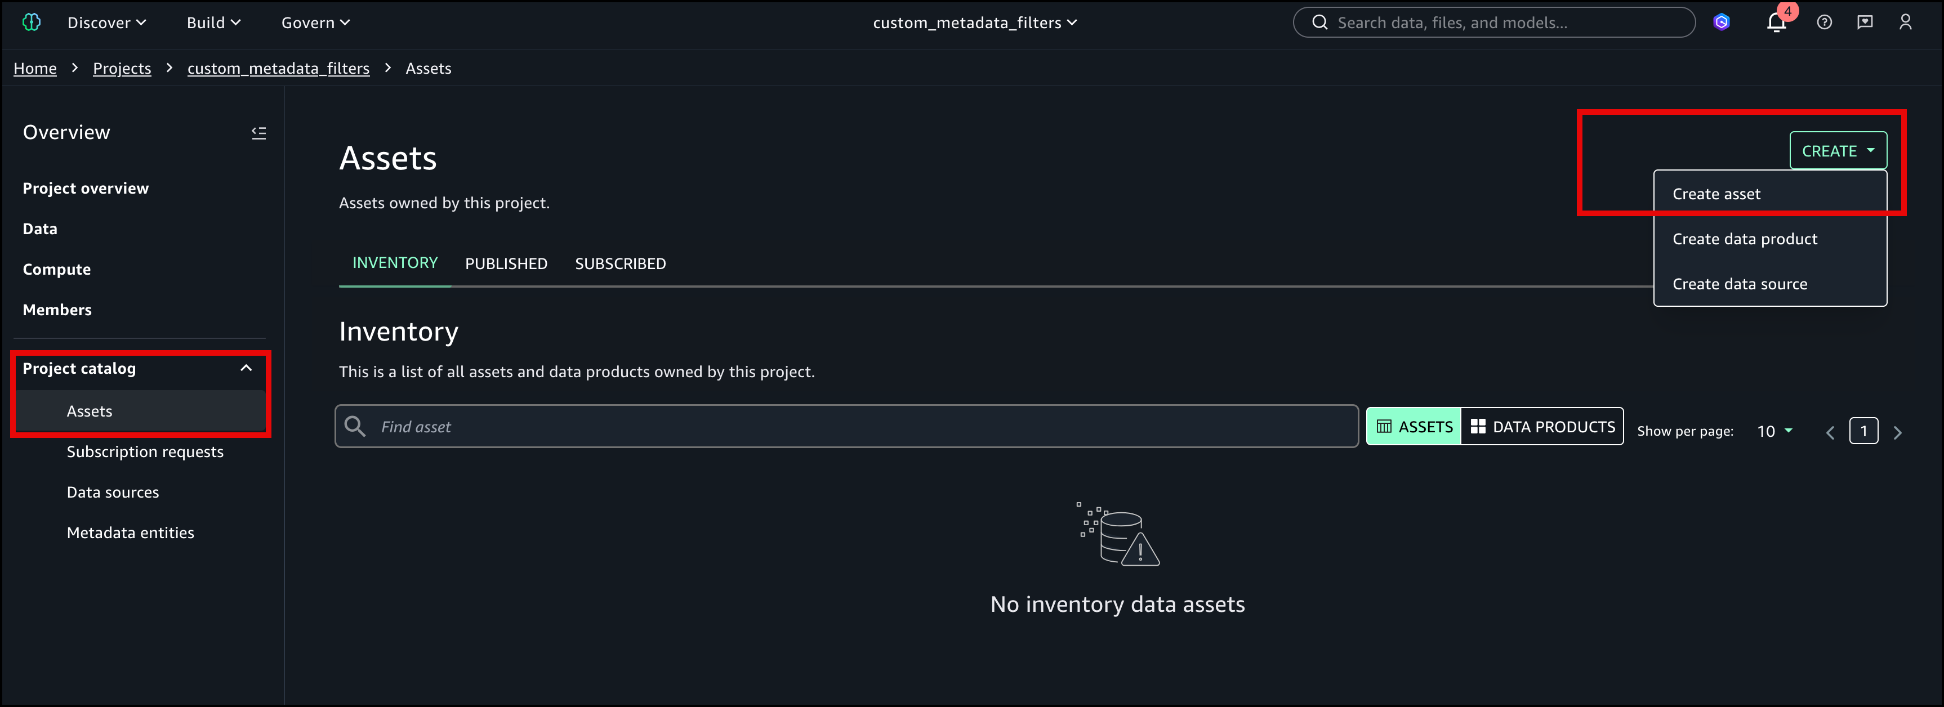1944x707 pixels.
Task: Select Create data product menu item
Action: coord(1744,239)
